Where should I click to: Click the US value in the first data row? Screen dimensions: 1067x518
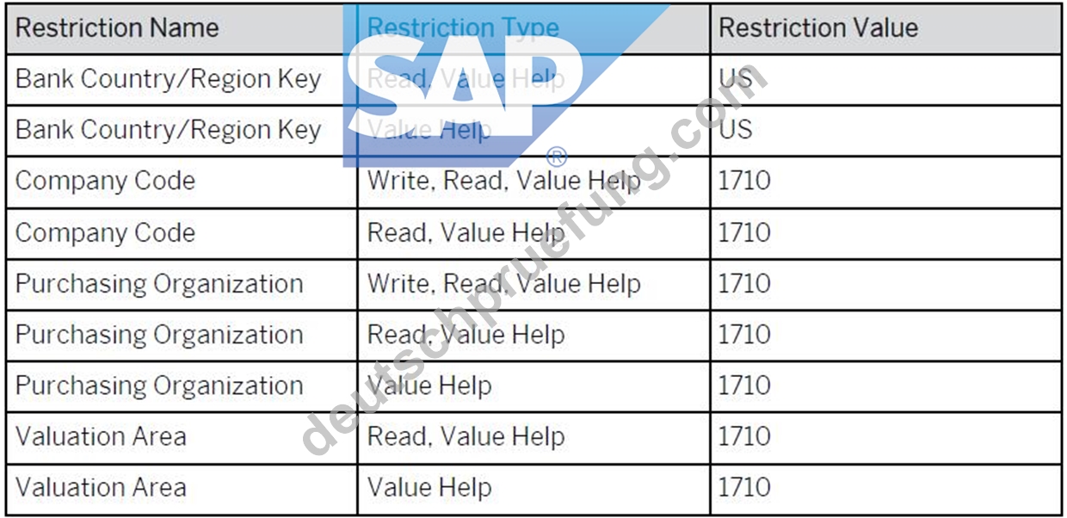click(885, 79)
